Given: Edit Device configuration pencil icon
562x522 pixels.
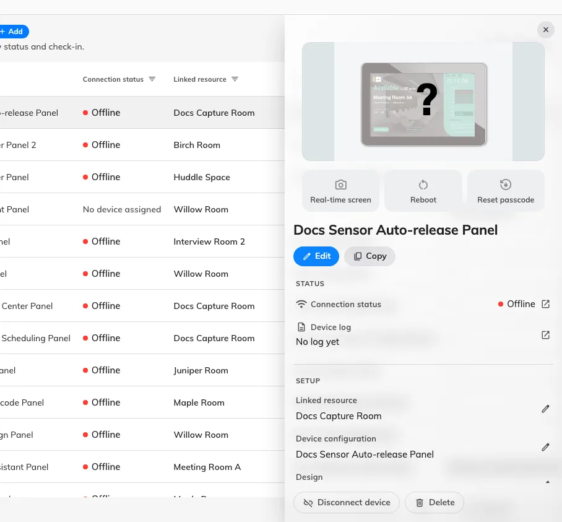Looking at the screenshot, I should pyautogui.click(x=545, y=447).
